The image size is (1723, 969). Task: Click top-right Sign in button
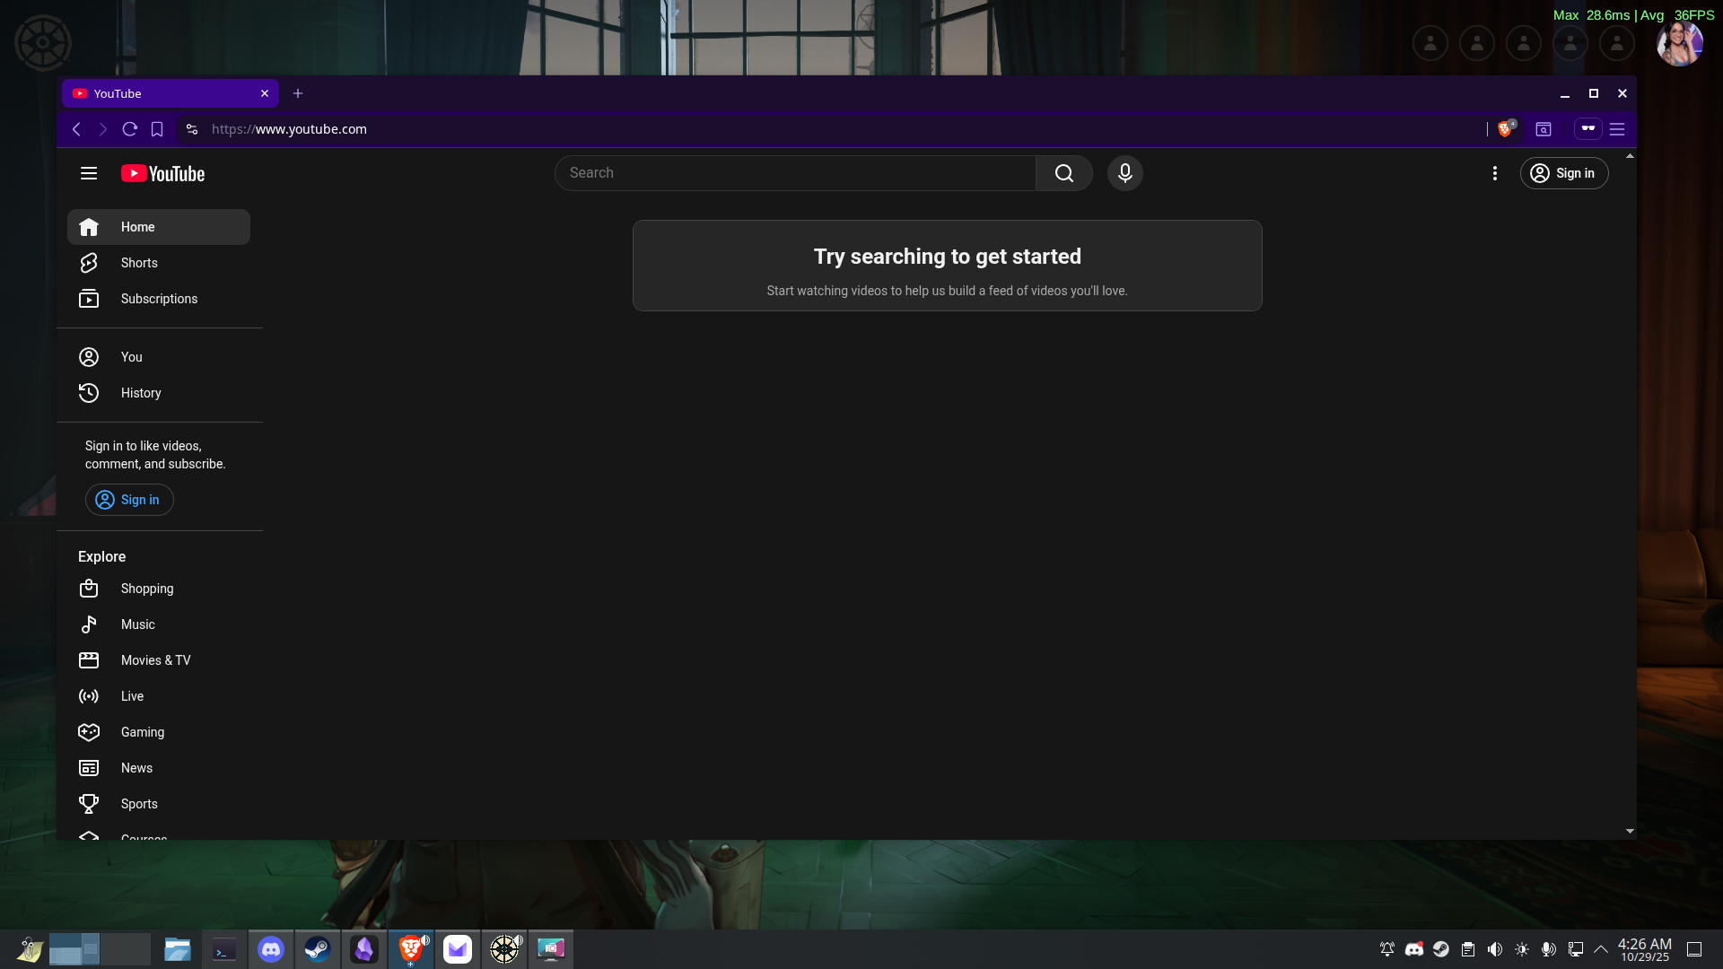[x=1563, y=173]
